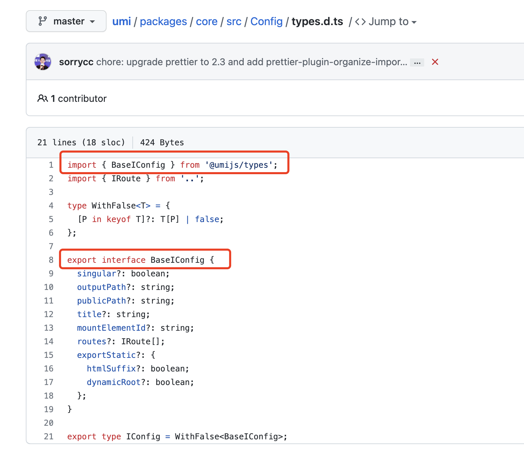Open the umi repository root link
The height and width of the screenshot is (457, 524).
(121, 21)
